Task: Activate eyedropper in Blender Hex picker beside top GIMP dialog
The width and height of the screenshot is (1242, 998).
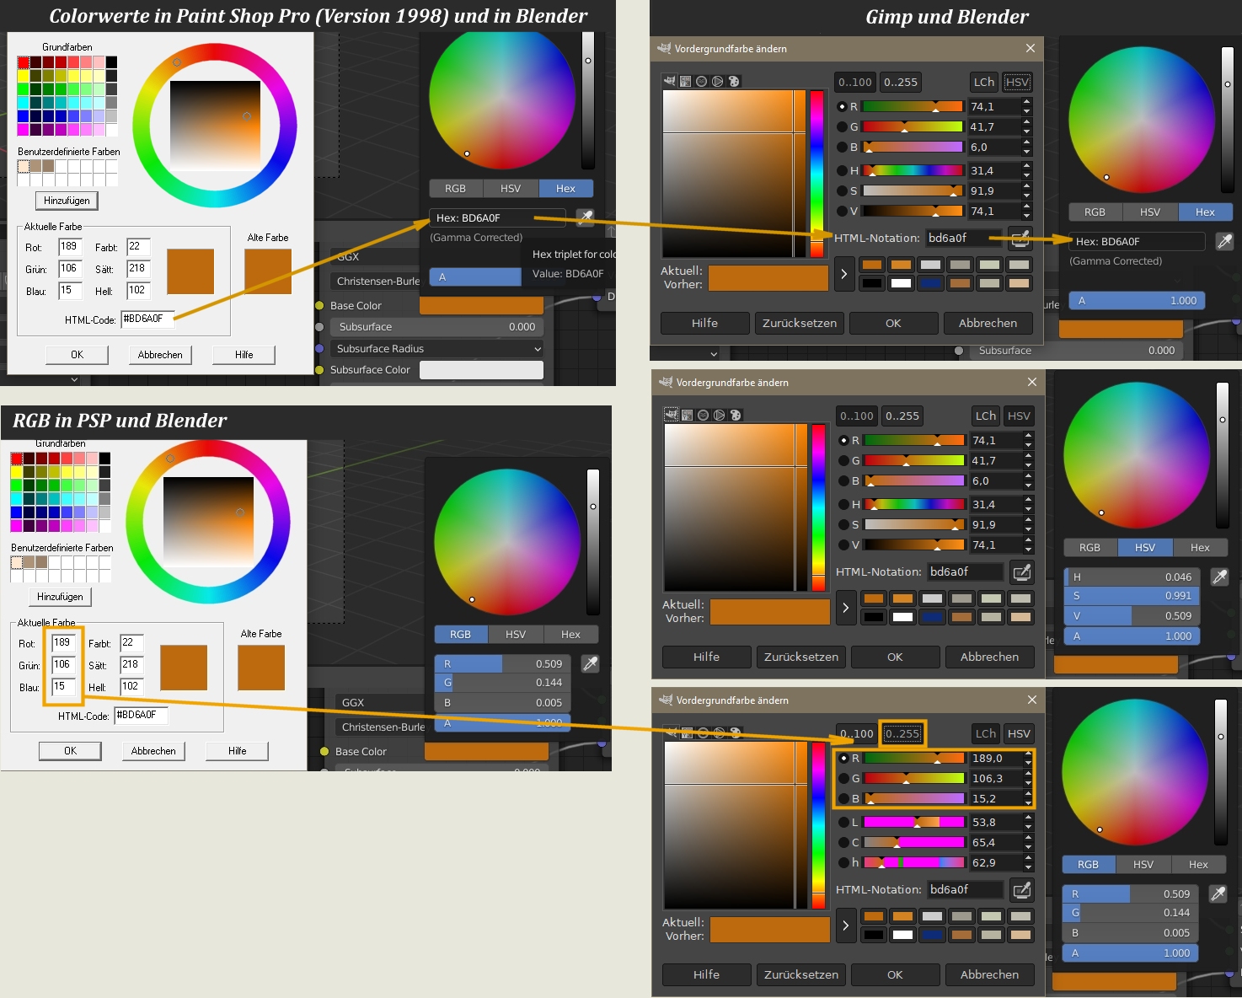Action: [1224, 241]
